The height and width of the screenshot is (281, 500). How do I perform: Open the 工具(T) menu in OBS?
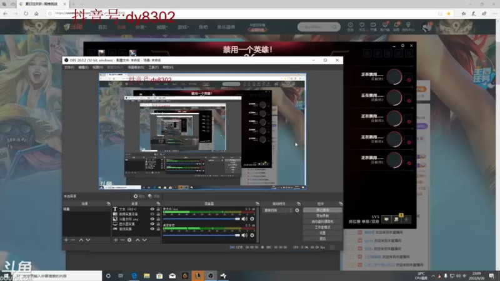click(x=153, y=67)
